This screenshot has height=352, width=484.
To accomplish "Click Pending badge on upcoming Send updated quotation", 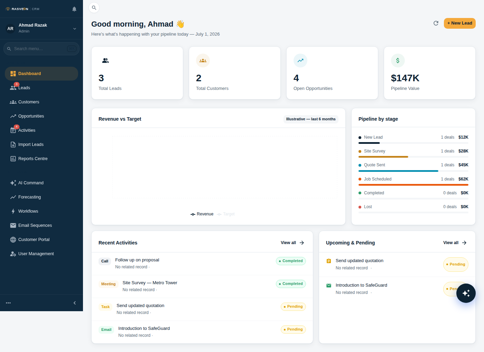I will tap(456, 265).
